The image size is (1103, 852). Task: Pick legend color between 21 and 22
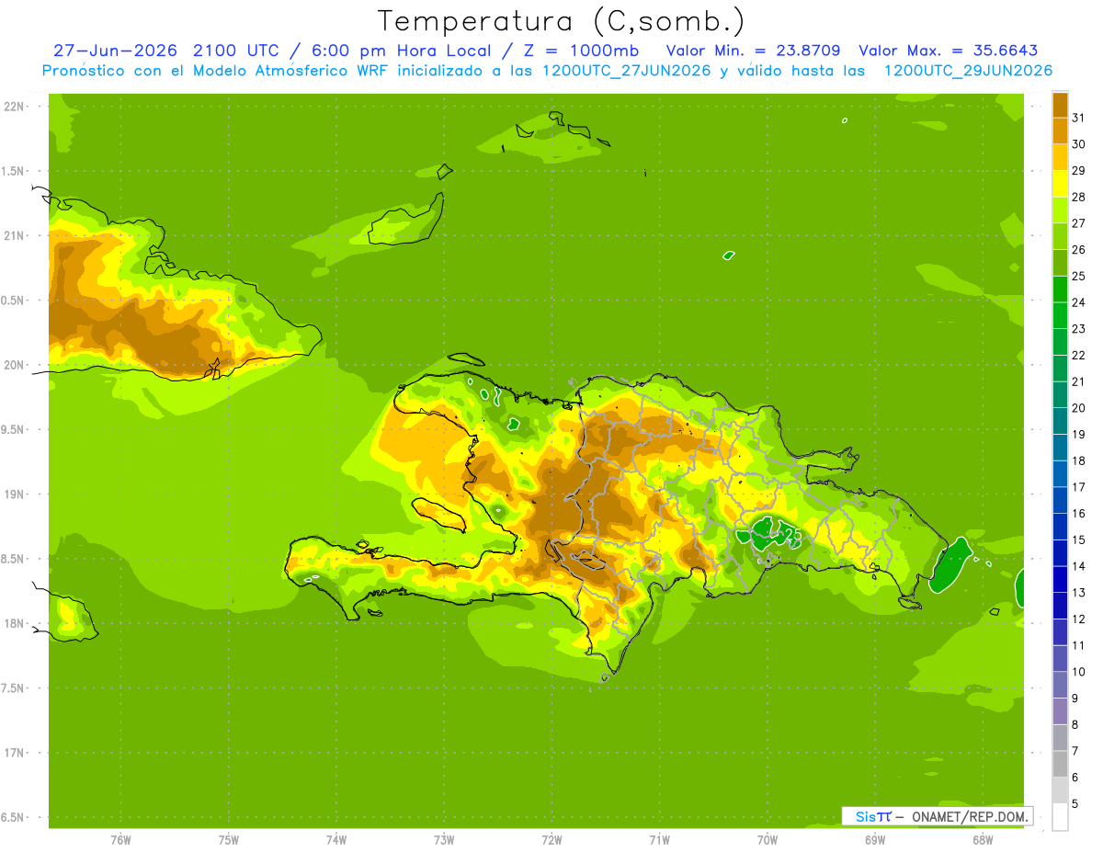tap(1060, 368)
